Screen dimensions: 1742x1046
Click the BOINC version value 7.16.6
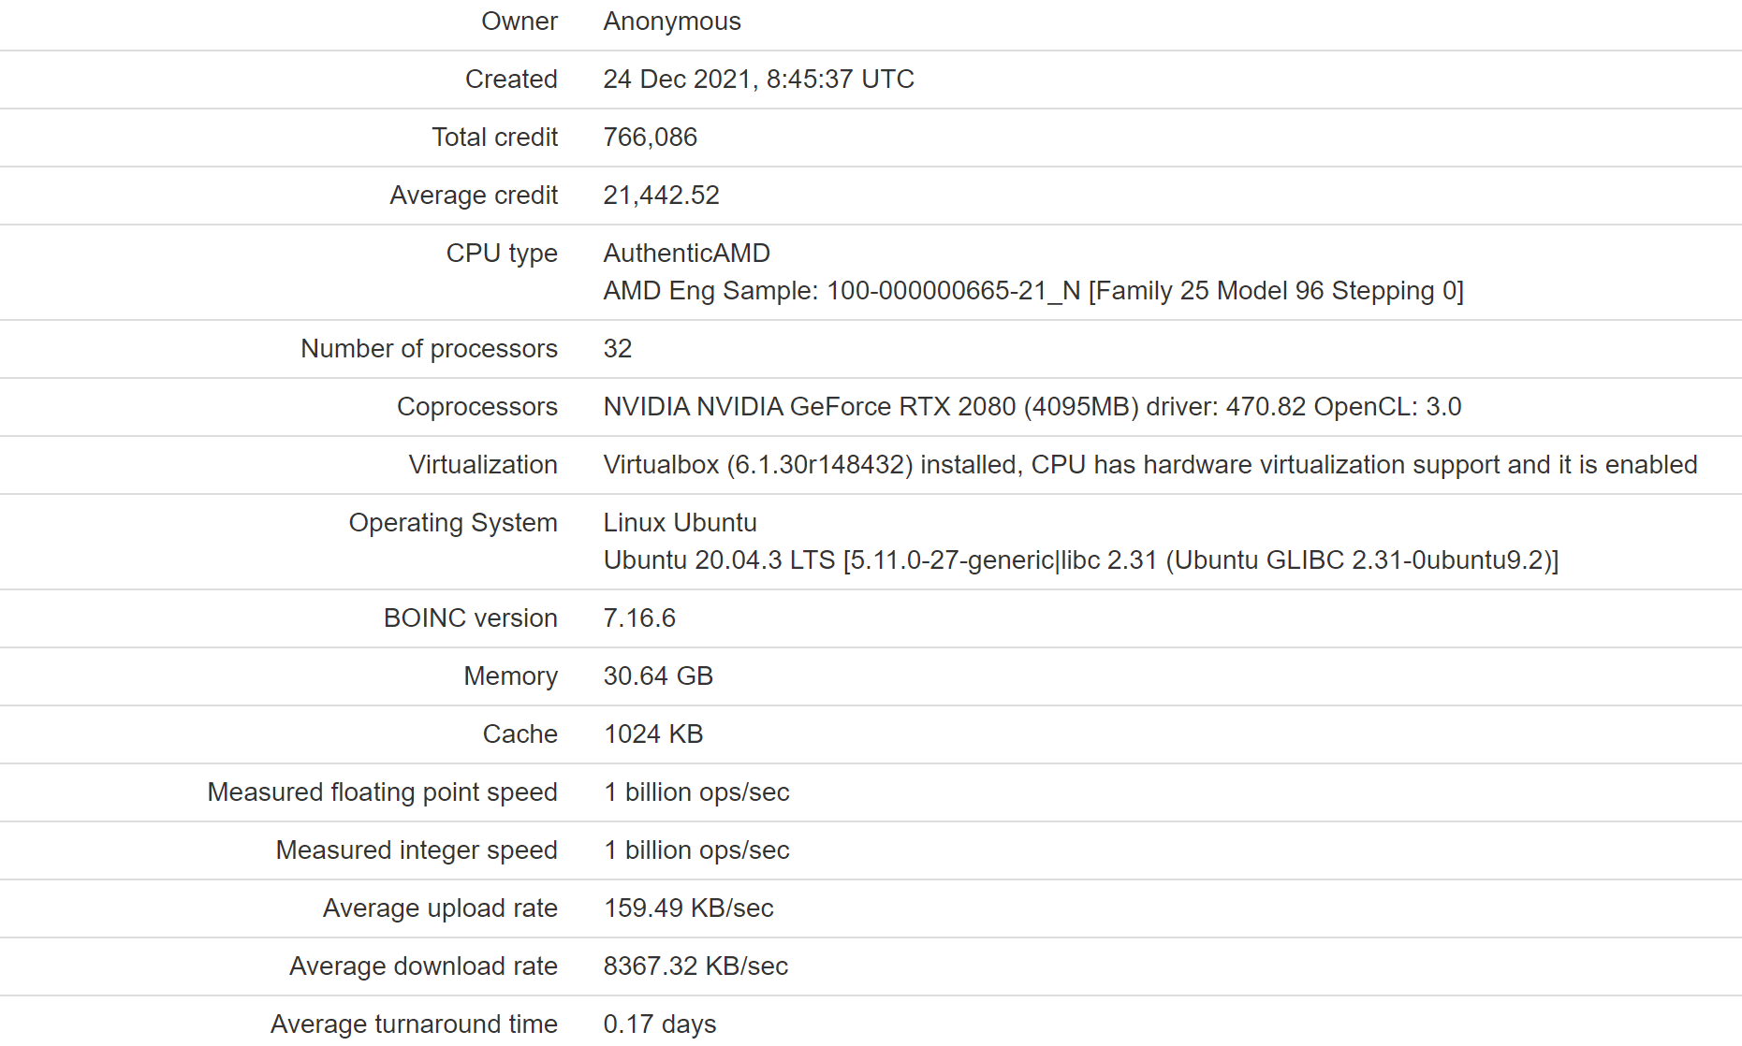[x=639, y=618]
